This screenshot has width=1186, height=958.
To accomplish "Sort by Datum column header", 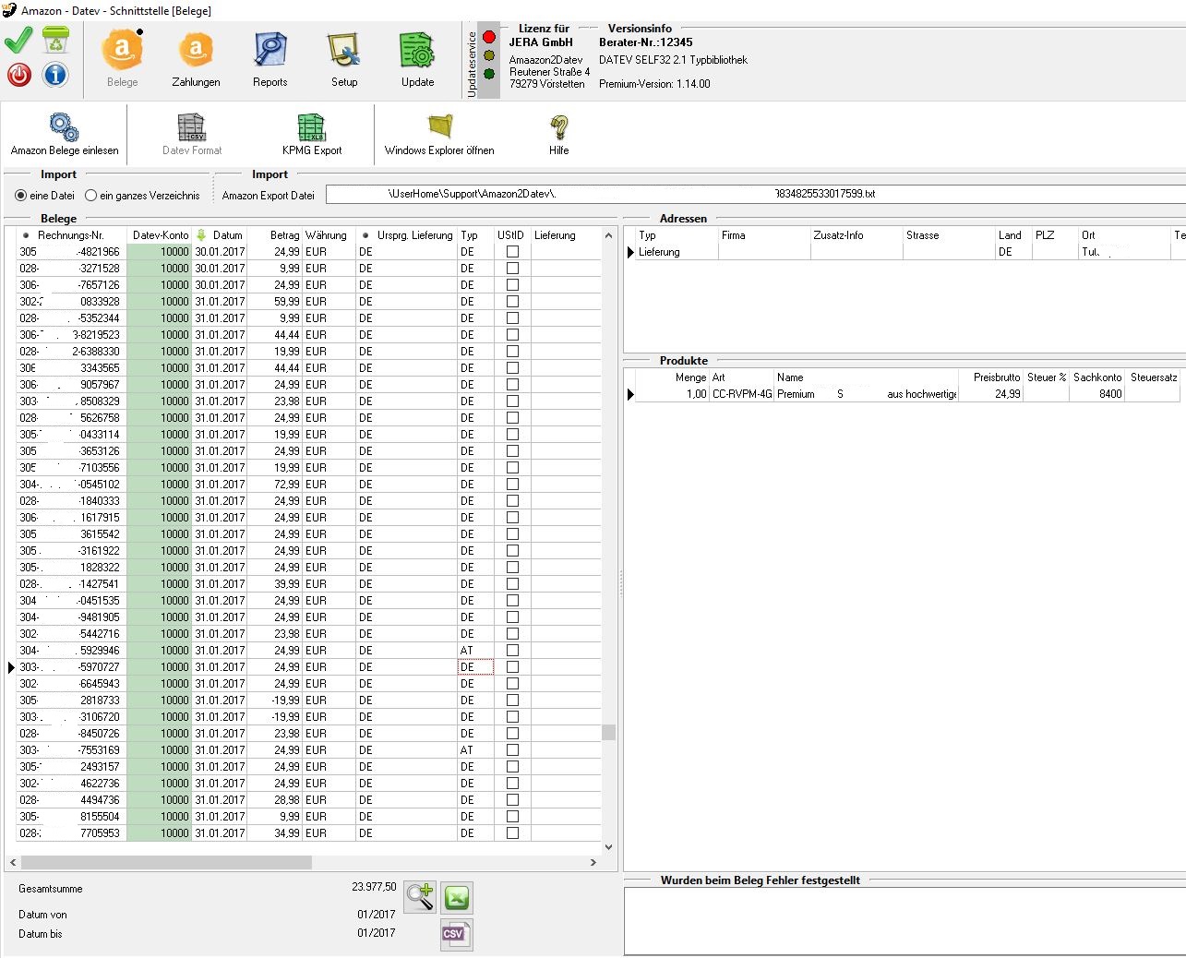I will click(219, 235).
